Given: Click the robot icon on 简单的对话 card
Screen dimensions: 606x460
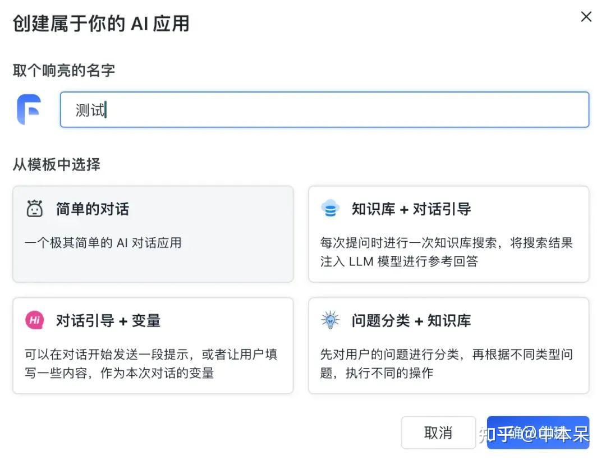Looking at the screenshot, I should tap(35, 208).
